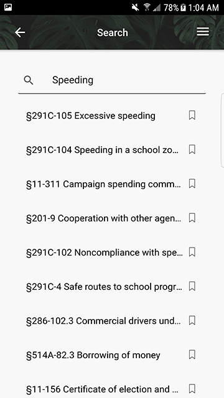Click the scrollbar handle on right edge
The height and width of the screenshot is (398, 224).
click(x=223, y=130)
